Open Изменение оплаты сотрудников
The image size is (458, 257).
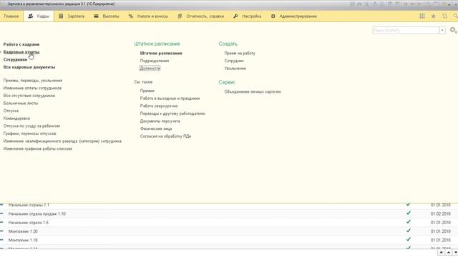(32, 89)
